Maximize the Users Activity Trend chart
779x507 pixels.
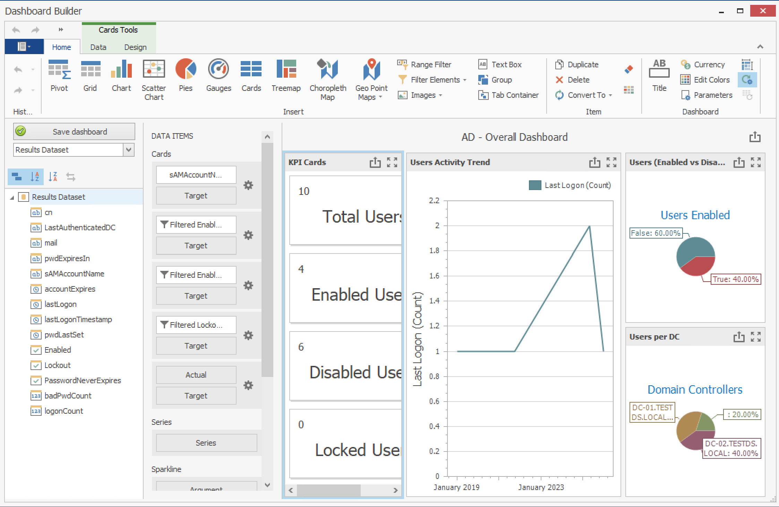tap(611, 162)
